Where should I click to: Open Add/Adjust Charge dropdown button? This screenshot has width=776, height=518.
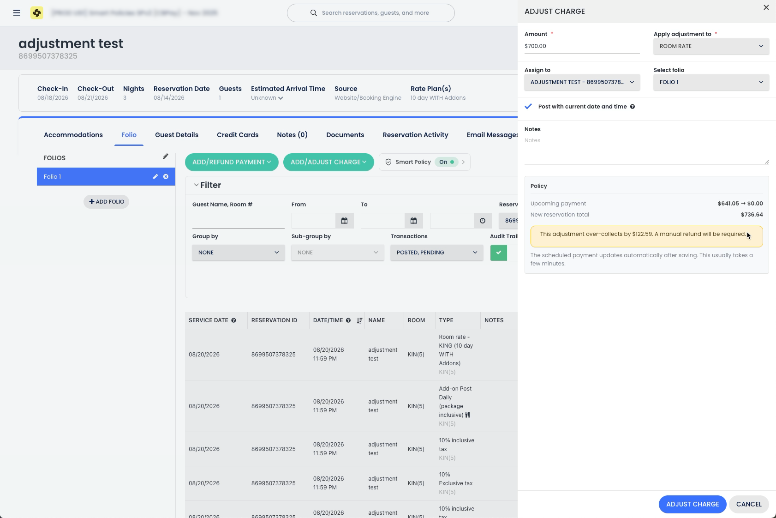point(328,162)
